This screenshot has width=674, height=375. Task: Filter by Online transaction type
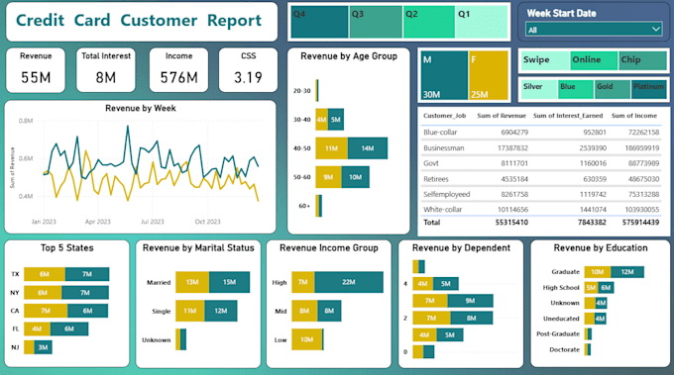click(x=594, y=60)
